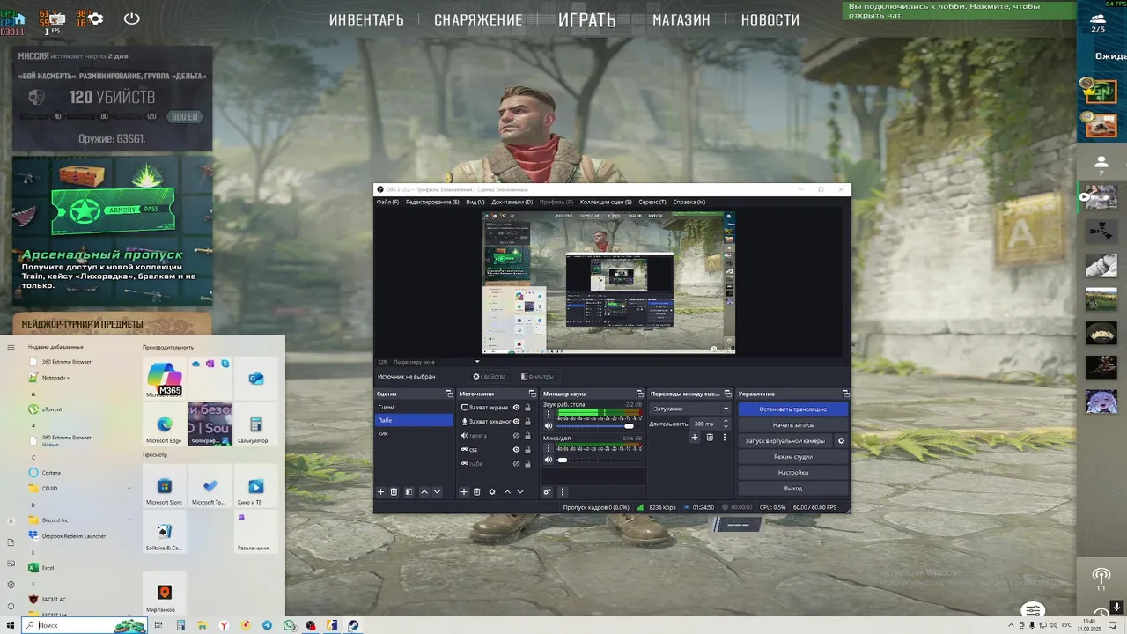Viewport: 1127px width, 634px height.
Task: Open CS2 settings gear icon
Action: [96, 18]
